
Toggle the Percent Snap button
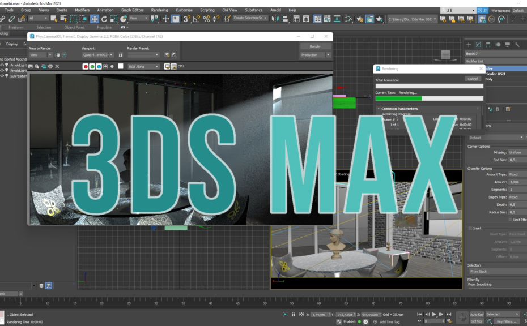(x=206, y=19)
